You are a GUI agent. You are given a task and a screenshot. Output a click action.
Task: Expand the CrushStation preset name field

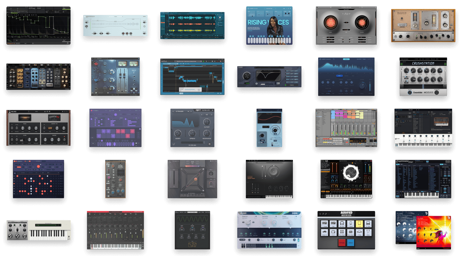click(x=407, y=59)
